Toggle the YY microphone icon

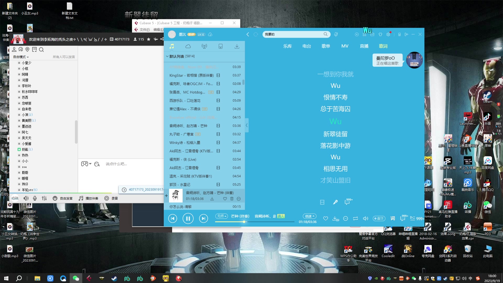[35, 198]
